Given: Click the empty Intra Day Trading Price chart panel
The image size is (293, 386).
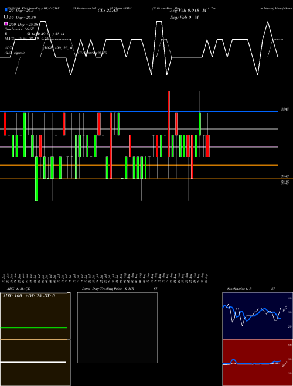Looking at the screenshot, I should pyautogui.click(x=117, y=328).
